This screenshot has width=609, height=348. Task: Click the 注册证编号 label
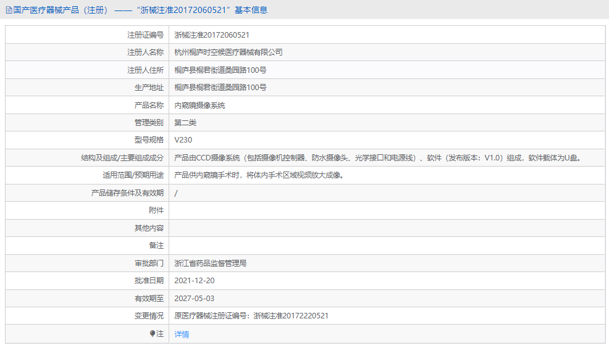point(146,35)
